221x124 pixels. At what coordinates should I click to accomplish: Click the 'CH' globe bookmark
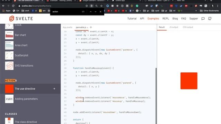point(16,11)
